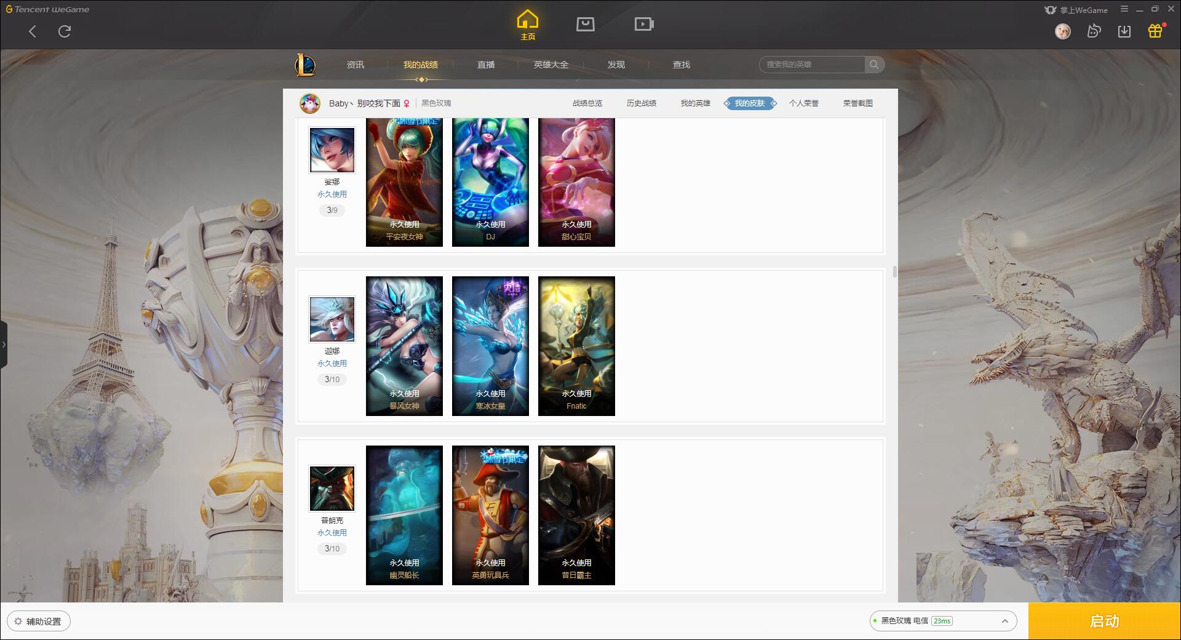The image size is (1181, 640).
Task: Go back with the back arrow
Action: pos(33,31)
